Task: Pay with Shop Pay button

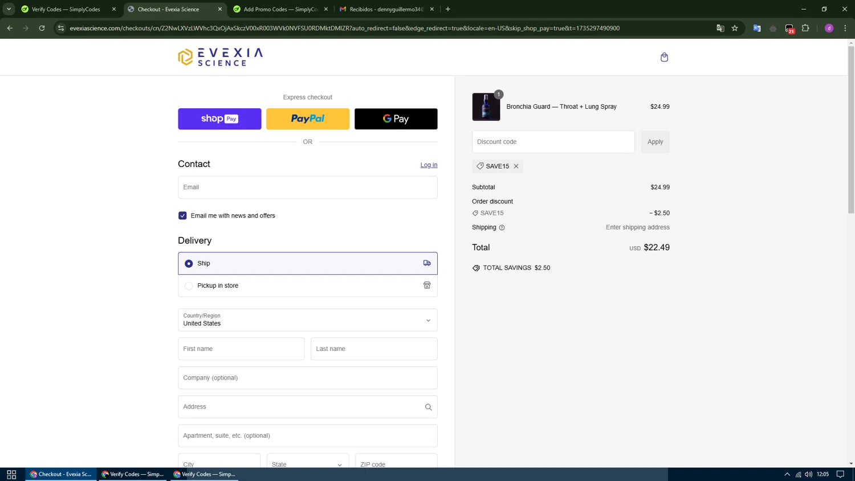Action: click(219, 119)
